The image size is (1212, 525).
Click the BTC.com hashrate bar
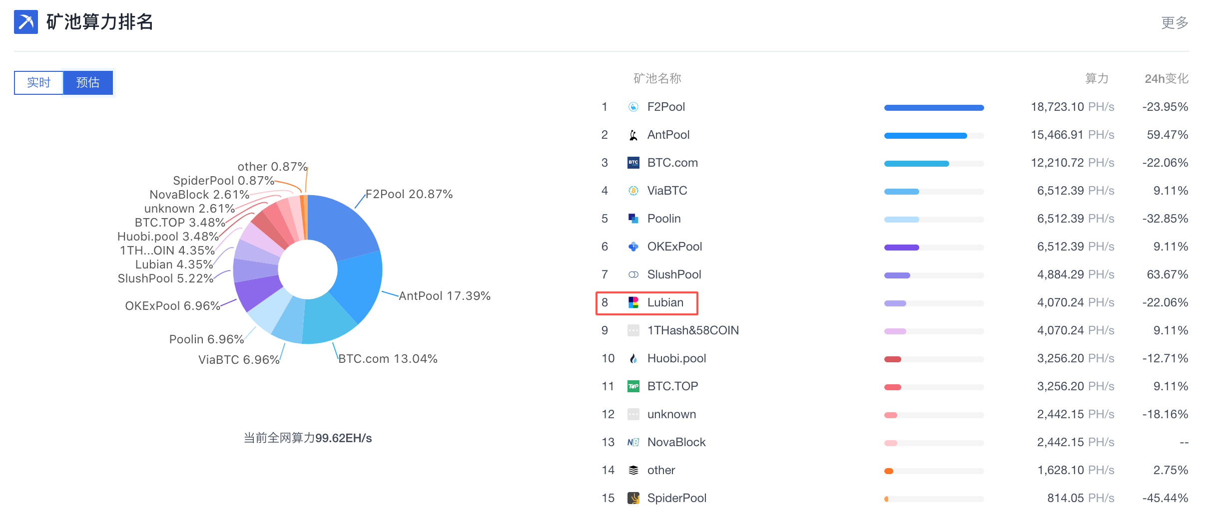tap(916, 164)
